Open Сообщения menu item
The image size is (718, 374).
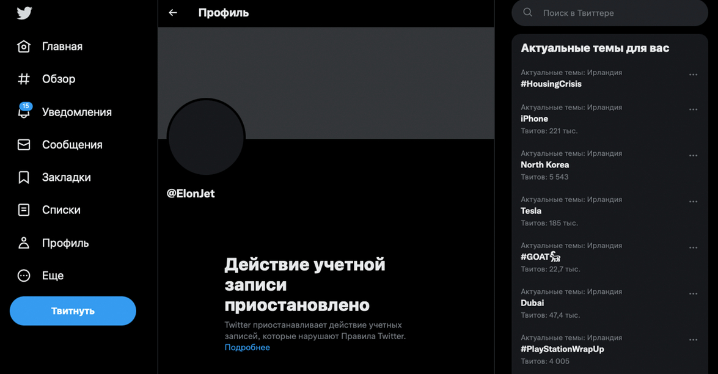point(72,145)
